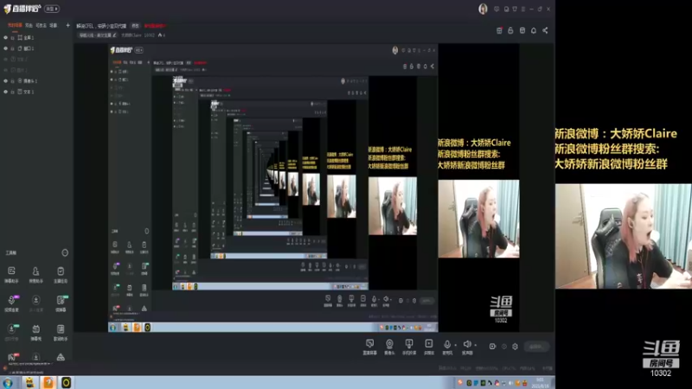692x389 pixels.
Task: Open the mode dropdown pill next to the 直播伴侣 logo
Action: tap(52, 9)
